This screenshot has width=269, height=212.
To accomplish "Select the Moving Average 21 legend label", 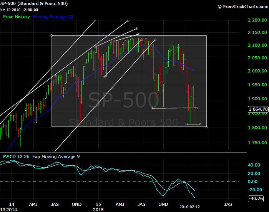I will 53,17.
